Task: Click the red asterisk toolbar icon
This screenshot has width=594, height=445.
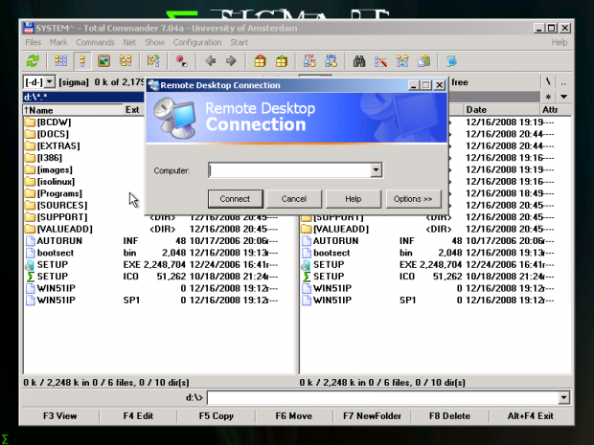Action: 181,61
